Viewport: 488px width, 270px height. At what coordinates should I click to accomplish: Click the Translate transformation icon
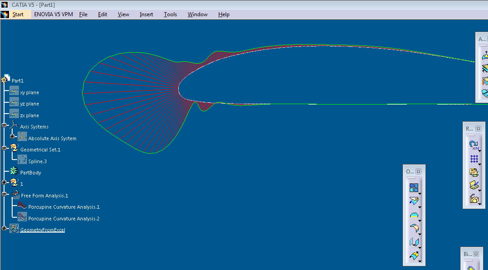pos(414,242)
